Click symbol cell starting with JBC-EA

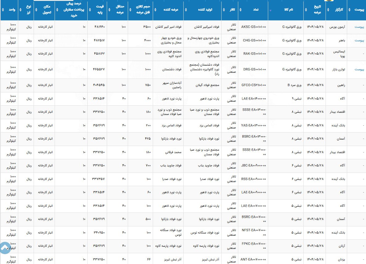pos(253,166)
